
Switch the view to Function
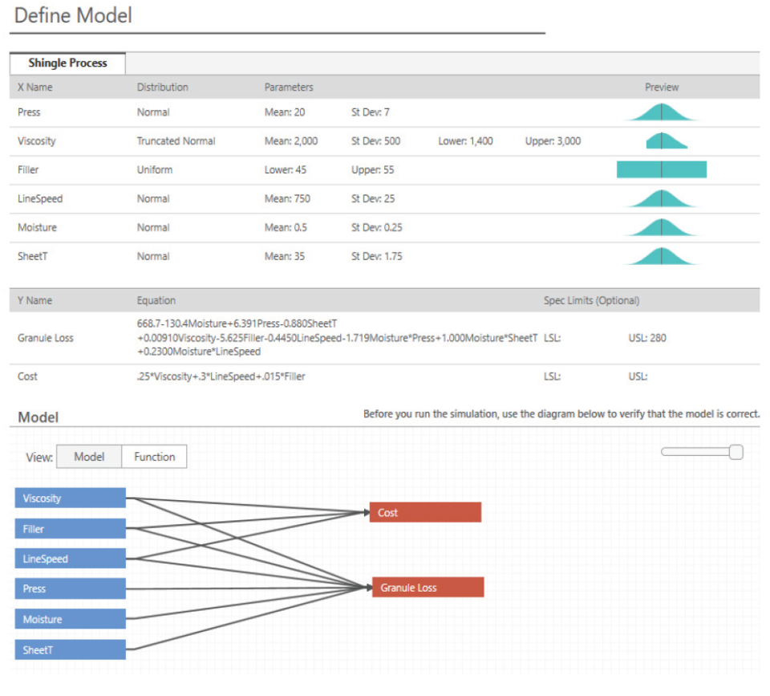153,456
